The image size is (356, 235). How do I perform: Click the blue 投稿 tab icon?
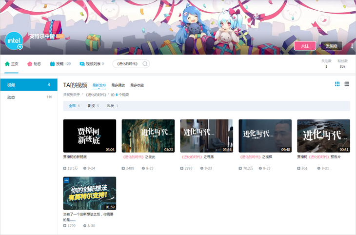point(52,64)
